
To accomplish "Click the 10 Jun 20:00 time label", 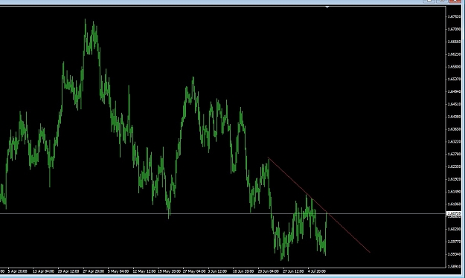I will tap(243, 271).
